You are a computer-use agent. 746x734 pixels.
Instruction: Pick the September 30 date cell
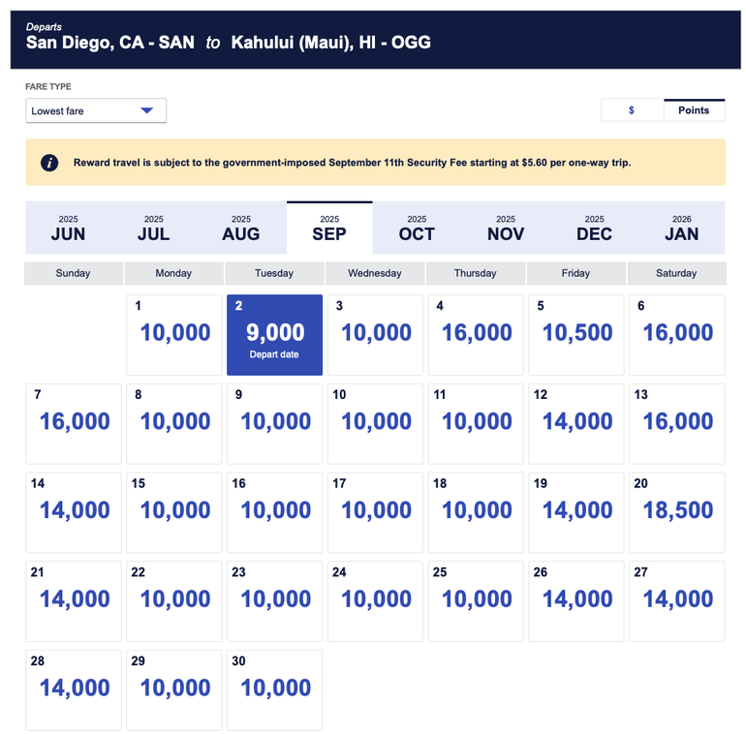coord(274,689)
